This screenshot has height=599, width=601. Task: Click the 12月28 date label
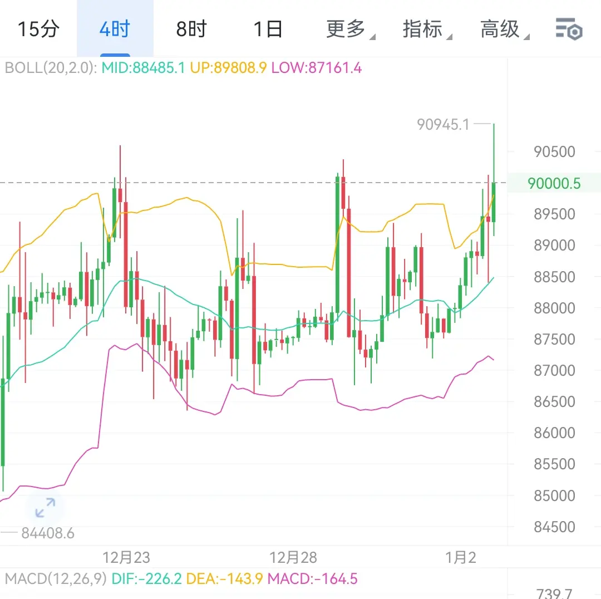(x=293, y=557)
